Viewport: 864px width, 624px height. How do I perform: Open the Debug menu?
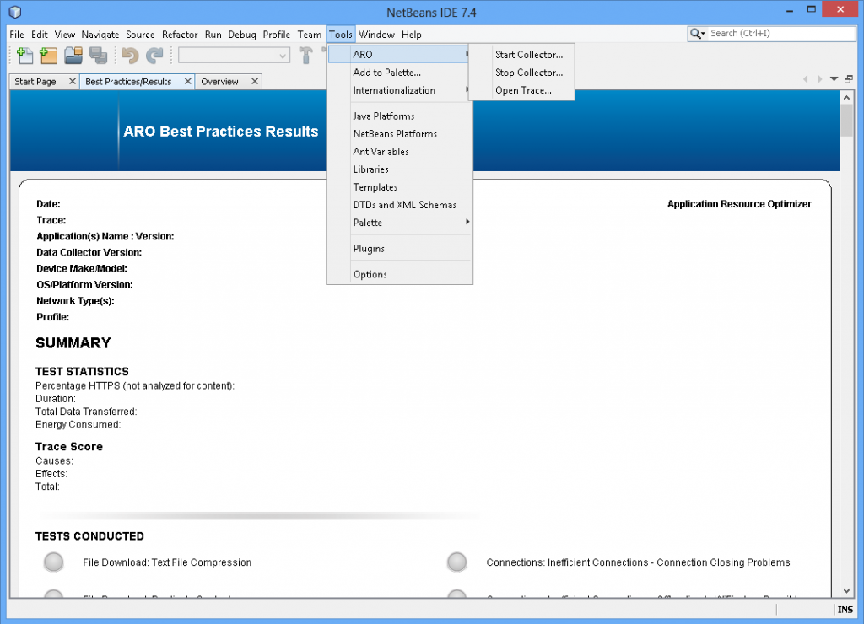[242, 34]
